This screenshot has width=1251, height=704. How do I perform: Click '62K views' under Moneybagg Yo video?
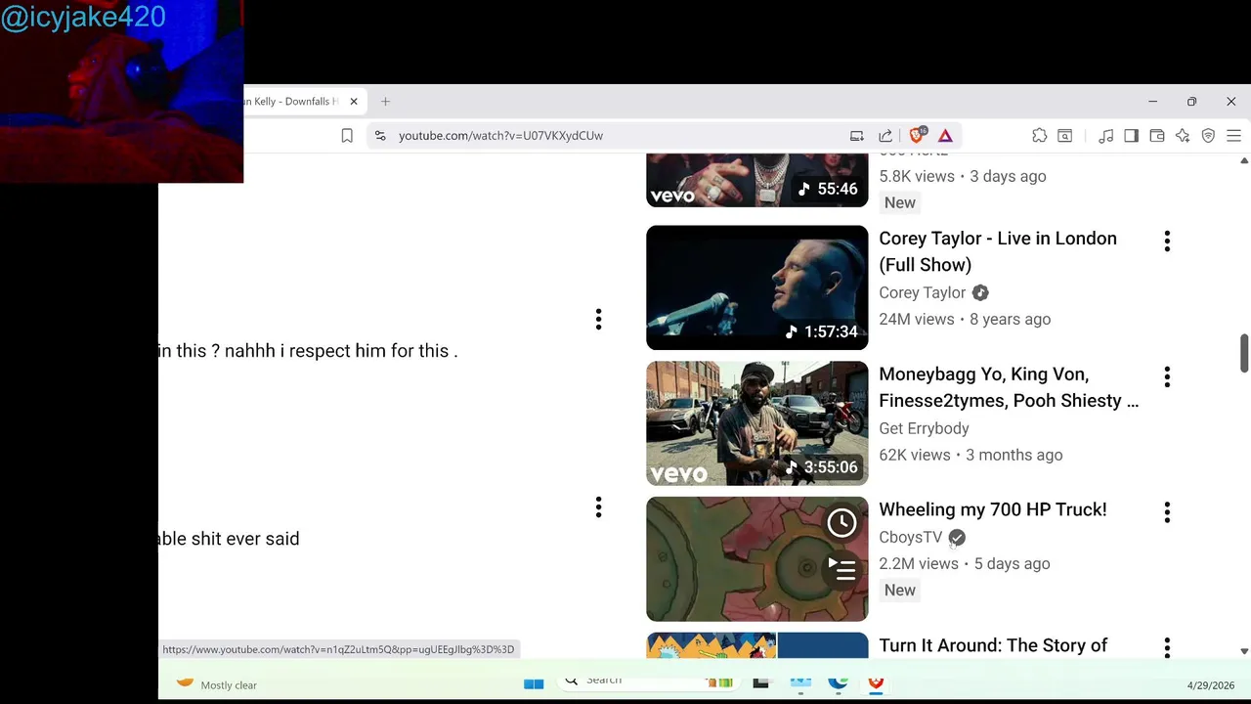tap(914, 455)
